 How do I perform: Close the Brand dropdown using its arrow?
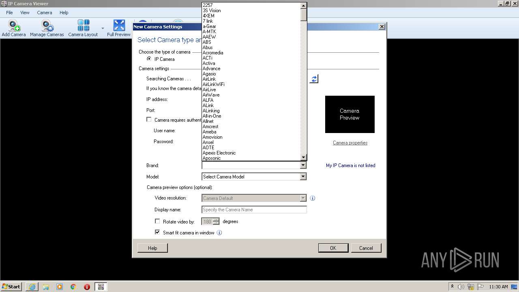click(x=303, y=165)
